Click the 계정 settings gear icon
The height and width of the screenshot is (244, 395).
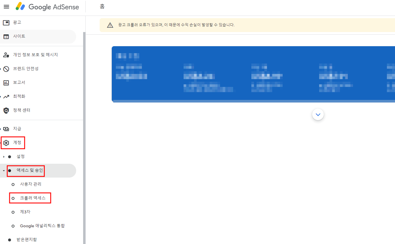click(6, 142)
